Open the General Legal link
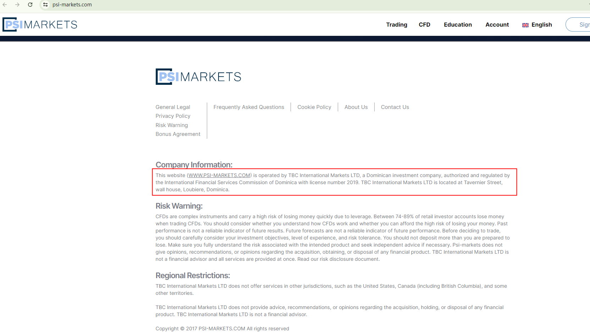 tap(173, 107)
